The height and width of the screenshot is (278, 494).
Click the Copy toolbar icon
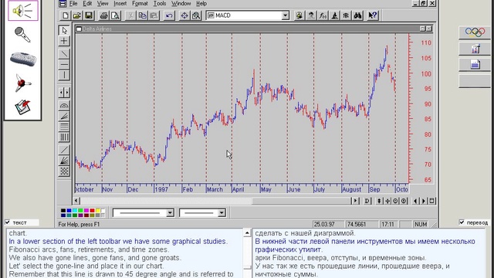pyautogui.click(x=142, y=15)
